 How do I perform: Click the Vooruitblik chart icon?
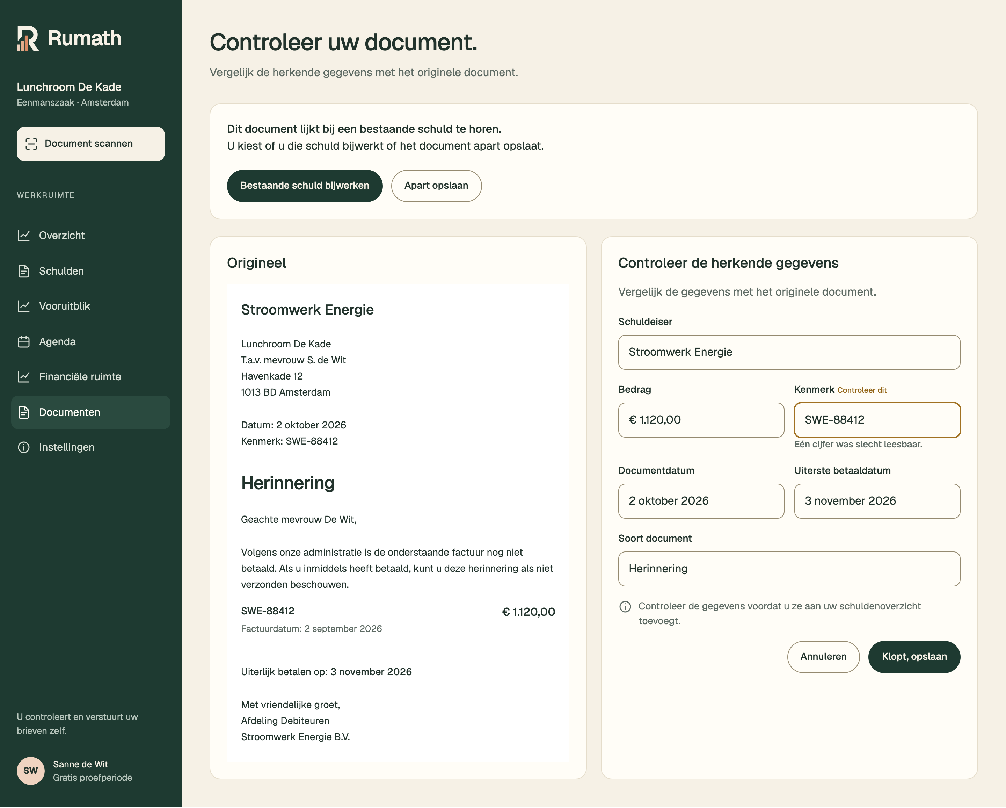[24, 306]
